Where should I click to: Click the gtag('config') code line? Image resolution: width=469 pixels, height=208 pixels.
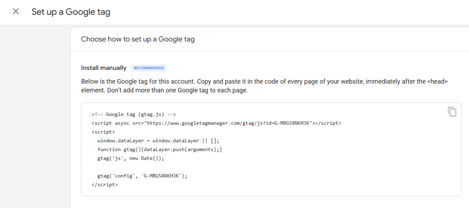coord(142,176)
